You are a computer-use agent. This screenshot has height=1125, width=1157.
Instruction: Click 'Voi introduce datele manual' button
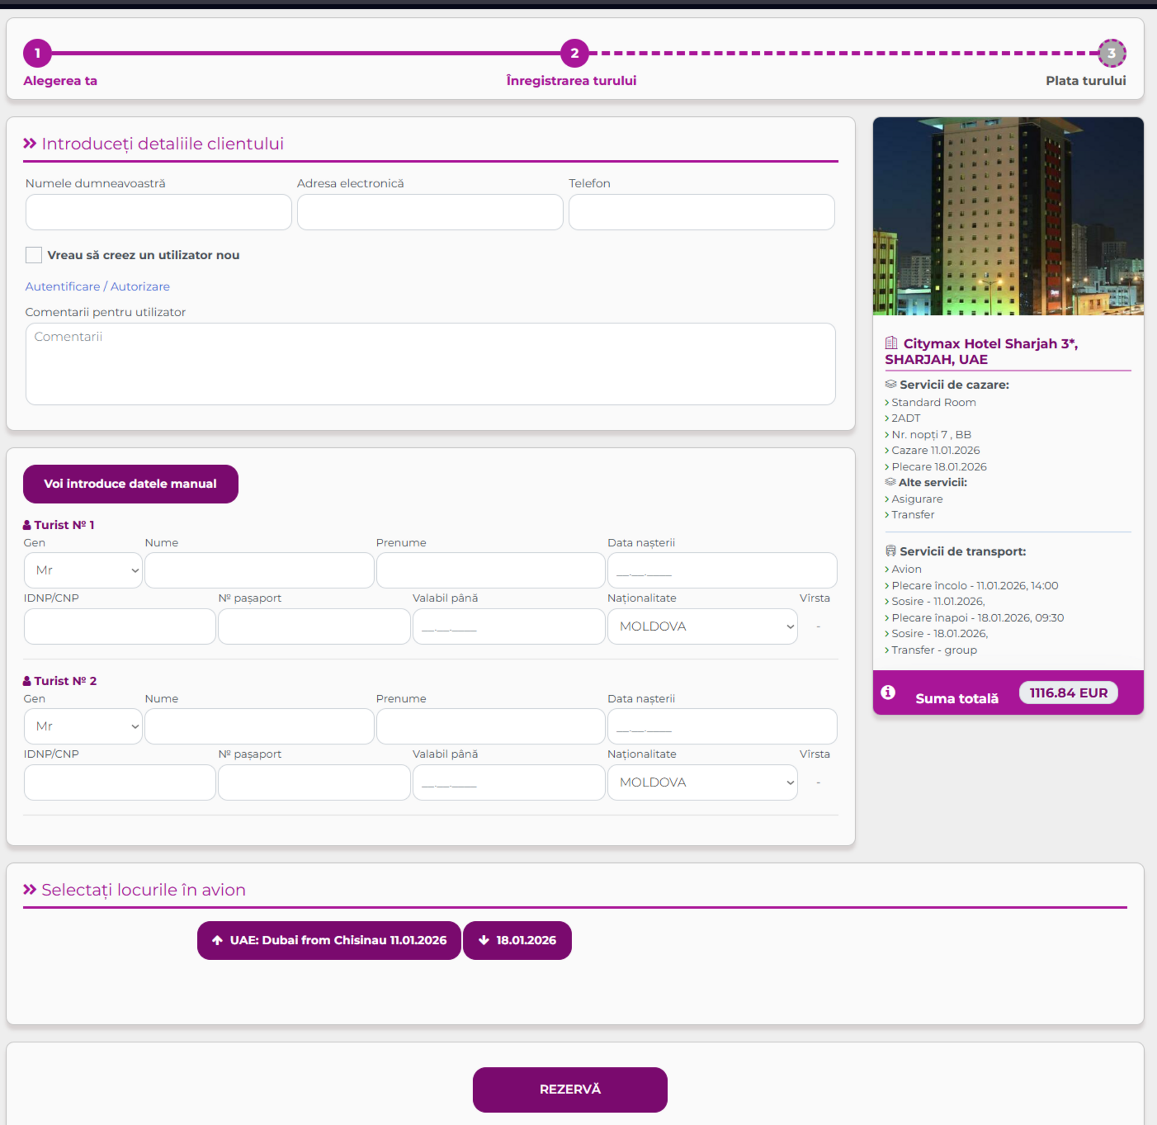tap(130, 484)
